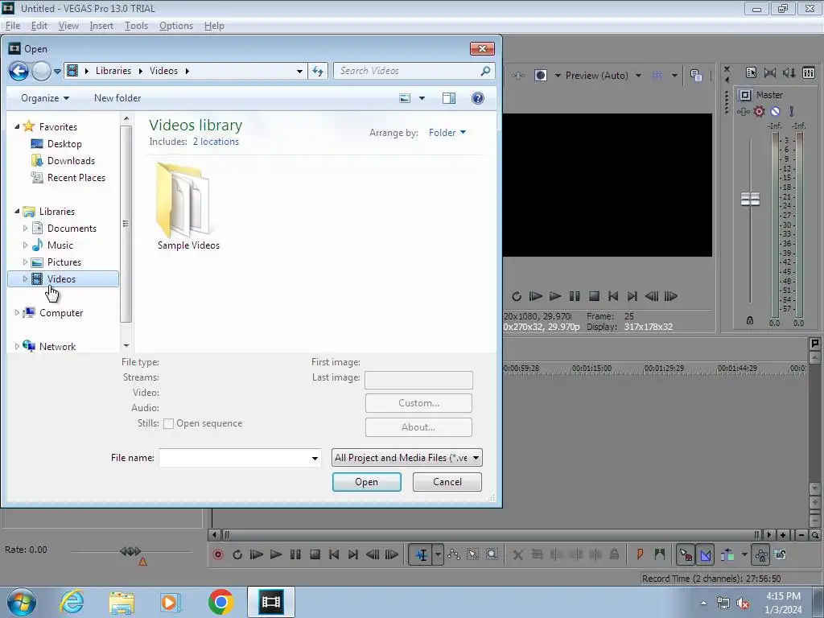This screenshot has height=618, width=824.
Task: Select Downloads in Favorites
Action: click(x=71, y=161)
